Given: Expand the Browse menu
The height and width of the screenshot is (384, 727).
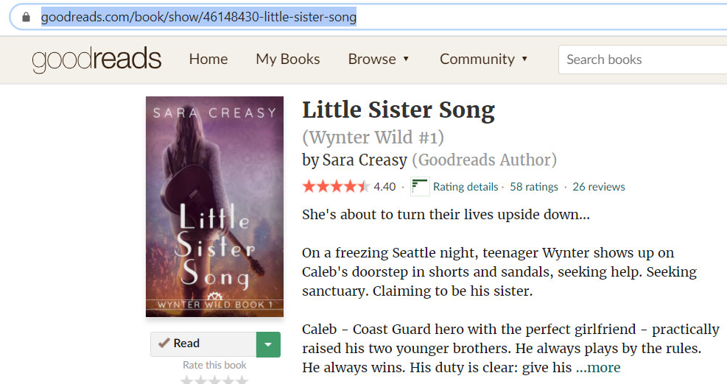Looking at the screenshot, I should (379, 60).
